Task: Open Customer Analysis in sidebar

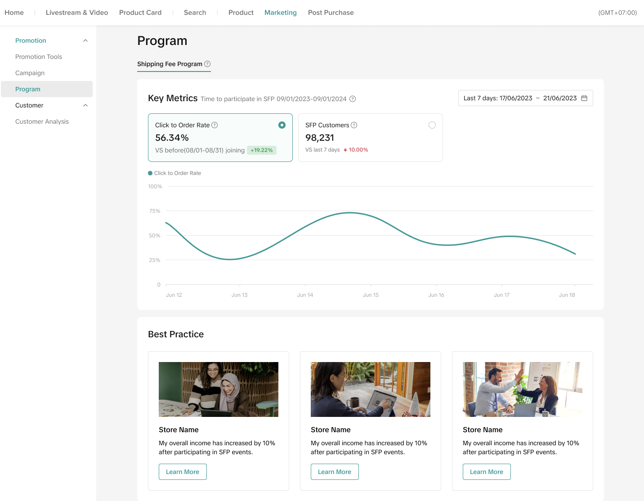Action: pos(42,121)
